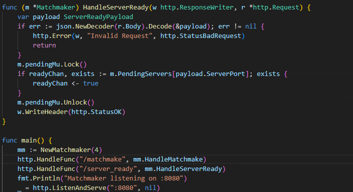The width and height of the screenshot is (353, 192).
Task: Click the &payload argument in Decode
Action: pos(191,26)
